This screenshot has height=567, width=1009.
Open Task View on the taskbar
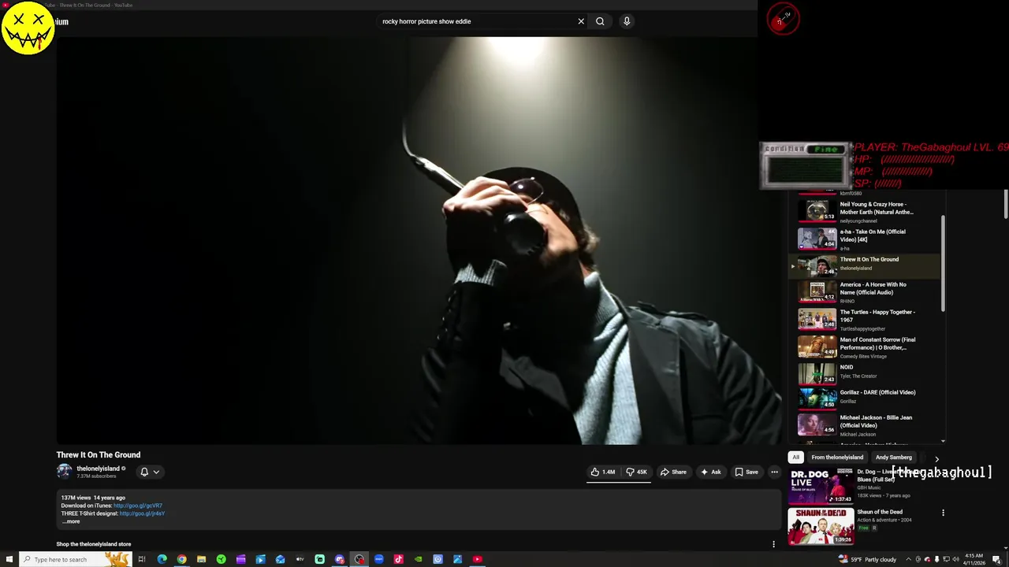142,559
